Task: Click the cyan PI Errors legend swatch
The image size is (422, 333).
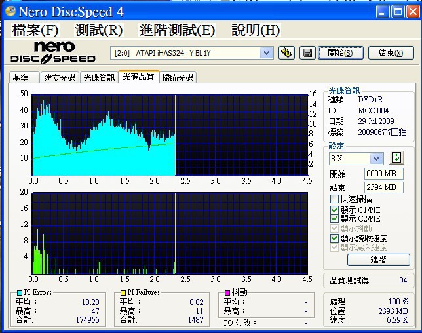Action: click(20, 292)
